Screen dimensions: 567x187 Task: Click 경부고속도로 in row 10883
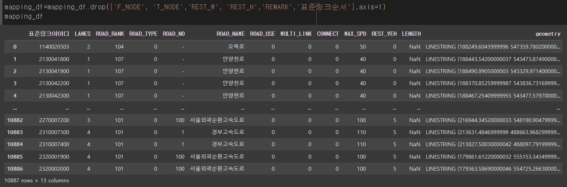[x=228, y=133]
